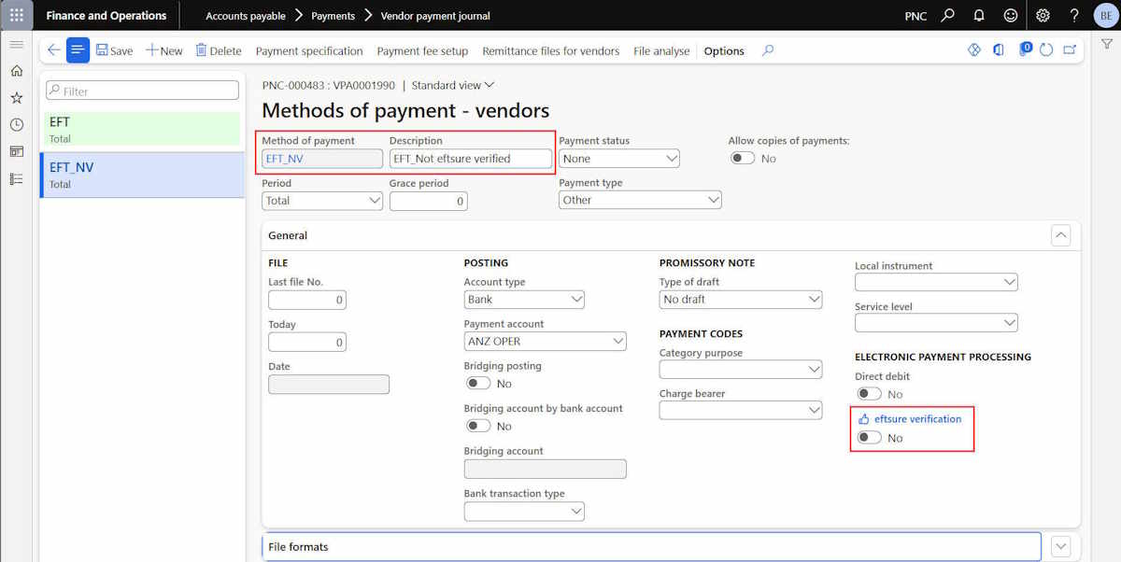Select the EFT payment method row

point(143,129)
